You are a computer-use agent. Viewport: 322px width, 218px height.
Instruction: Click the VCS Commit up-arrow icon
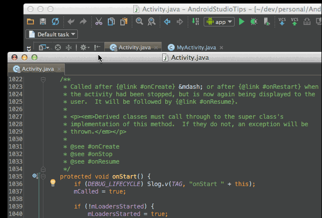(x=295, y=21)
